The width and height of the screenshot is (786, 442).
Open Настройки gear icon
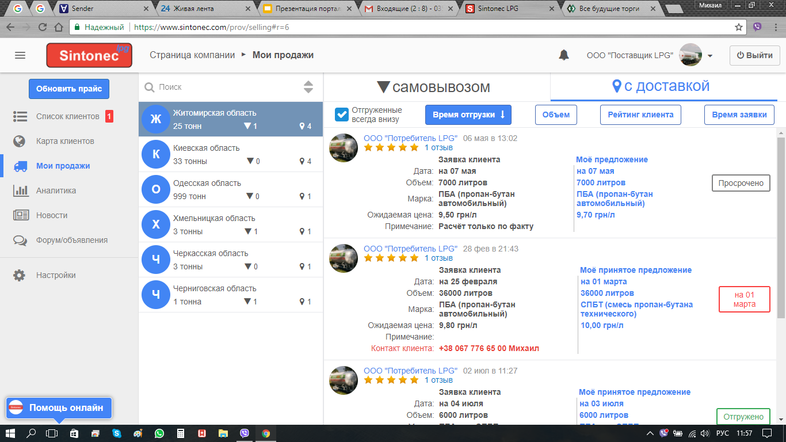20,275
